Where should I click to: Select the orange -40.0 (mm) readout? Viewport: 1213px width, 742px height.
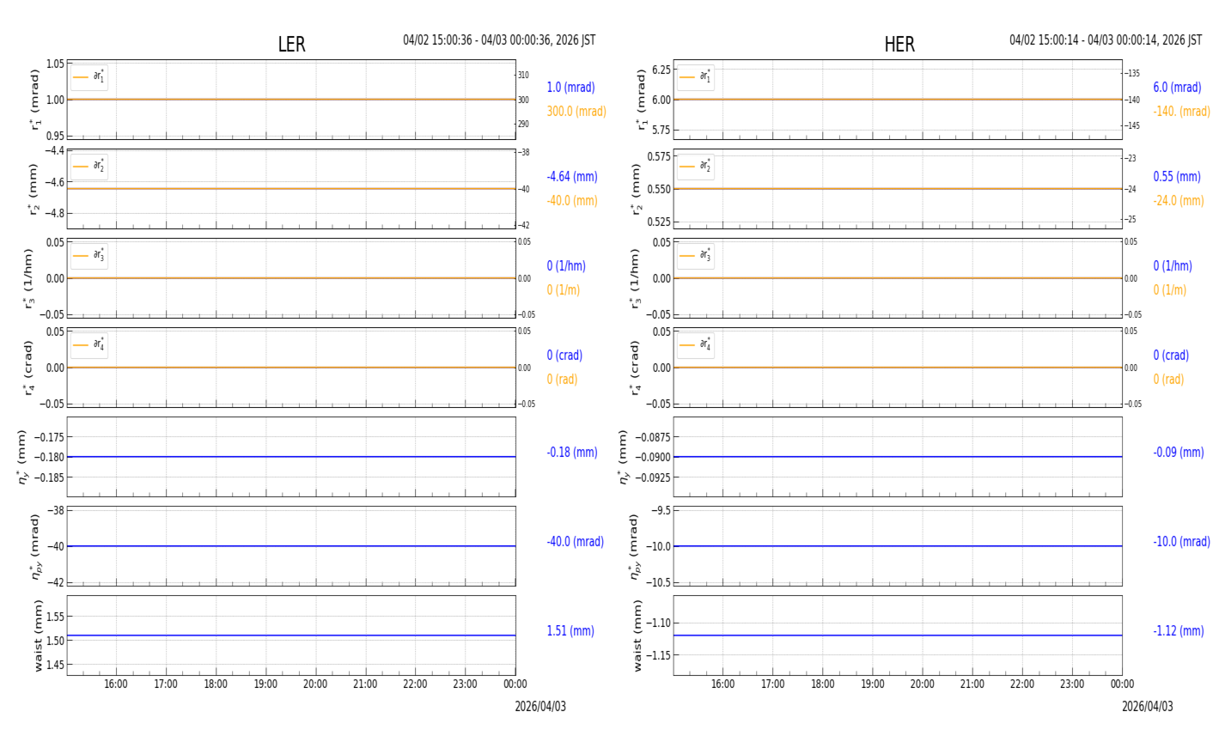coord(572,201)
